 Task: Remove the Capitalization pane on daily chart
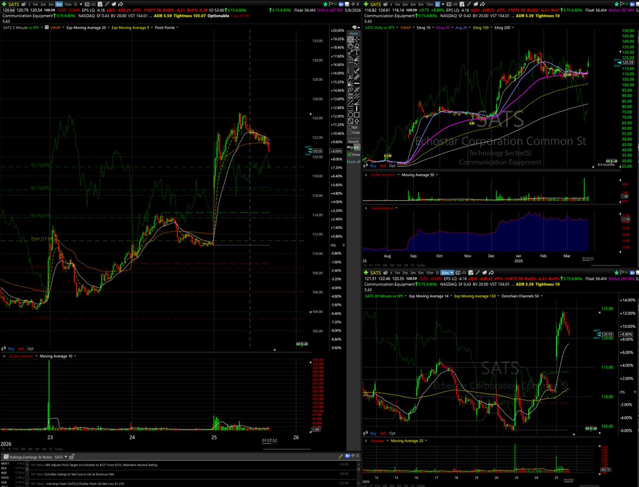coord(365,208)
